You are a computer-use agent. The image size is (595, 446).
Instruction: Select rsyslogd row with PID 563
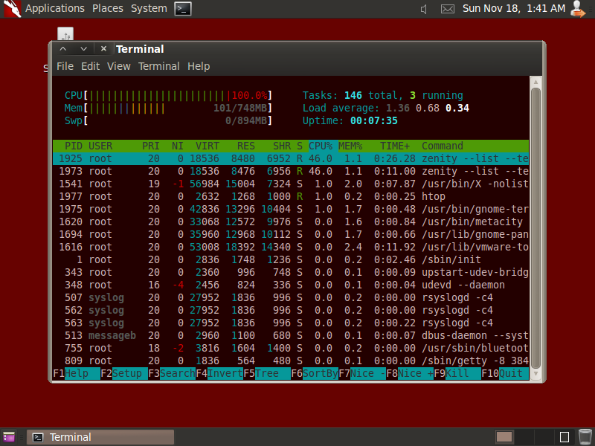291,323
